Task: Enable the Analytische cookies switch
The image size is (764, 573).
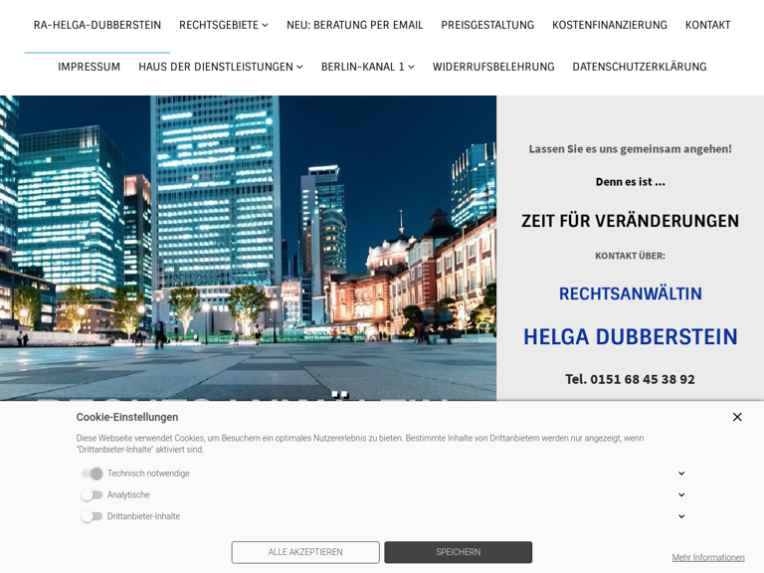Action: (93, 494)
